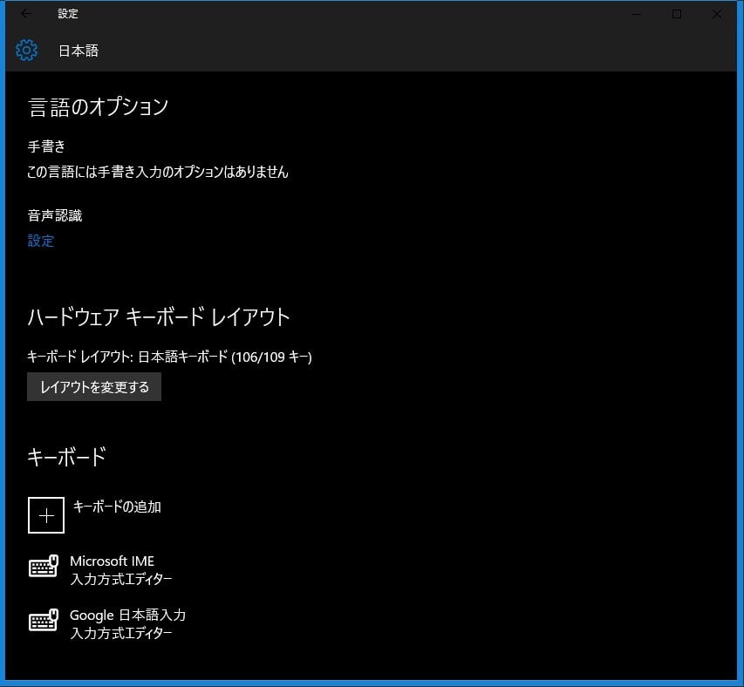Minimize the 設定 window
Viewport: 744px width, 687px height.
click(x=637, y=14)
